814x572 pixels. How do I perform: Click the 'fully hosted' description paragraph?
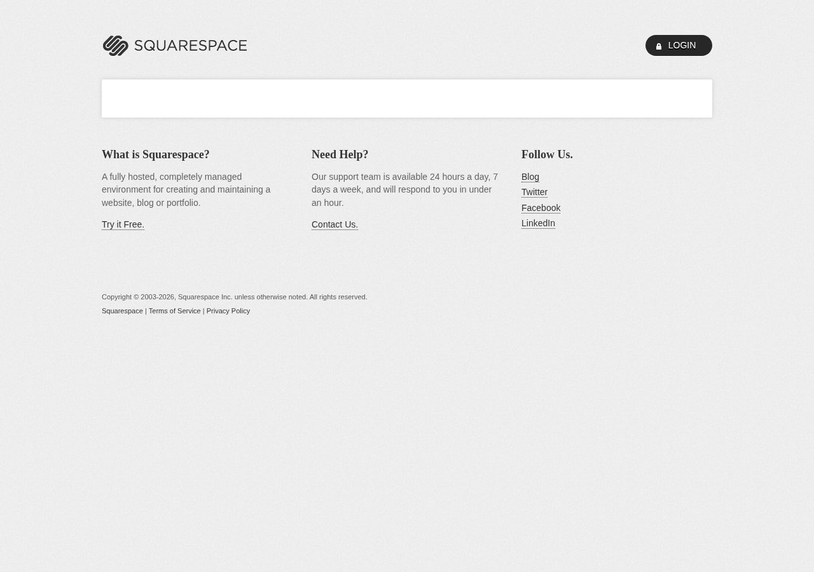(x=186, y=189)
